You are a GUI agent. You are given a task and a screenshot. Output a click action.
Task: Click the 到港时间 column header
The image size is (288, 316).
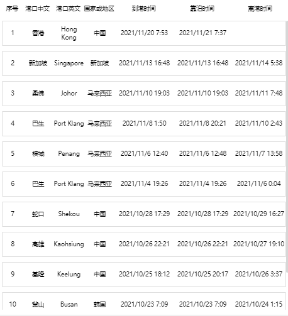144,9
